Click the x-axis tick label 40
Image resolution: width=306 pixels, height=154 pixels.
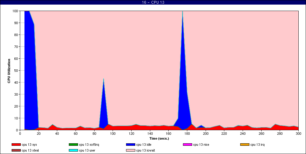57,134
